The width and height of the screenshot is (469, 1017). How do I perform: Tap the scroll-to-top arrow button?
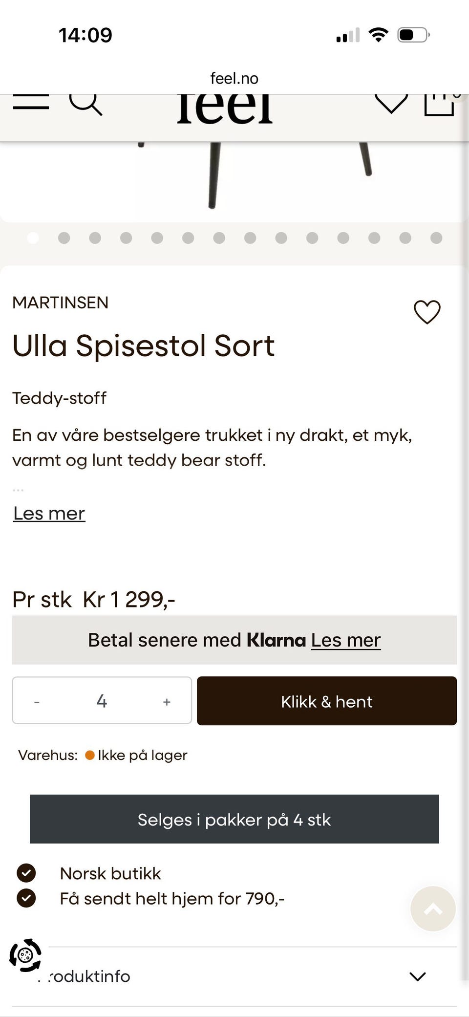[x=433, y=909]
